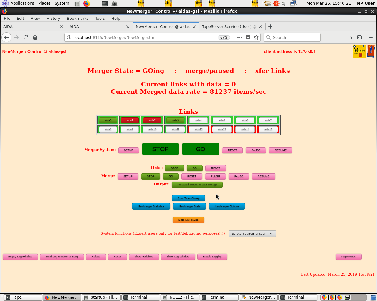Go back with the browser back arrow
The image size is (377, 301).
(x=6, y=37)
